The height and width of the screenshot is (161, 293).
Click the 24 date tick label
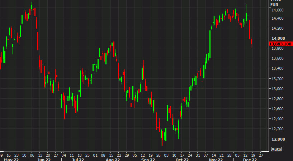coord(190,155)
